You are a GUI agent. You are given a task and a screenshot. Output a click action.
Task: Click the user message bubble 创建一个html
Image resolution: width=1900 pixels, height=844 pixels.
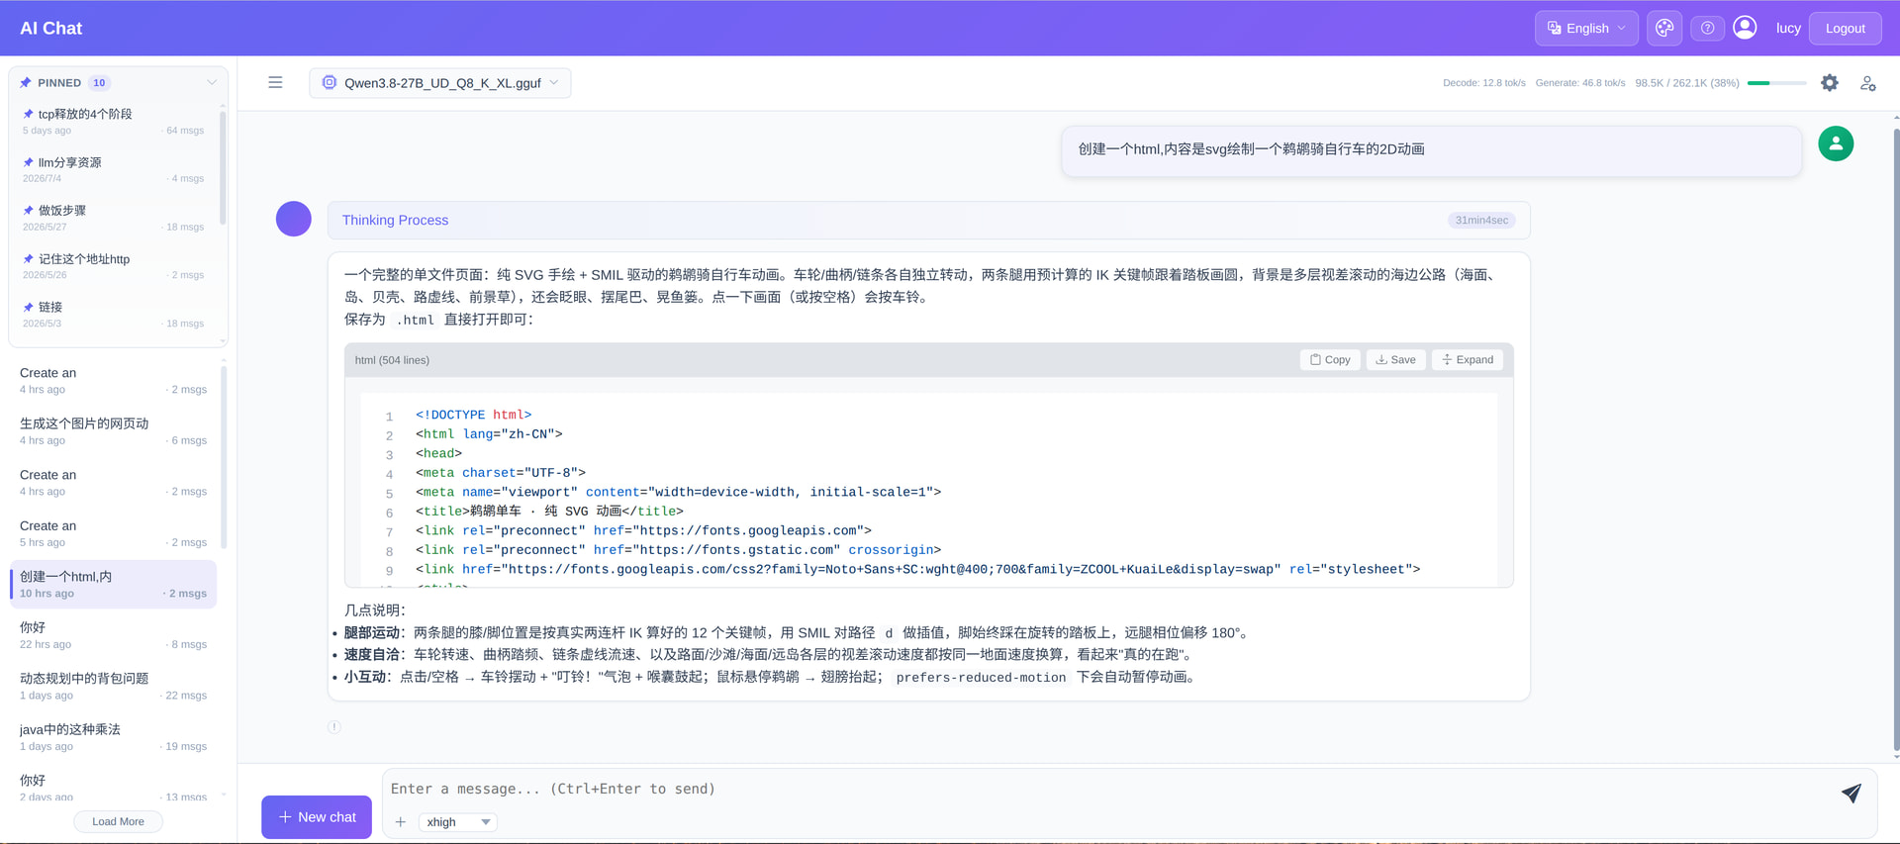pyautogui.click(x=1431, y=149)
